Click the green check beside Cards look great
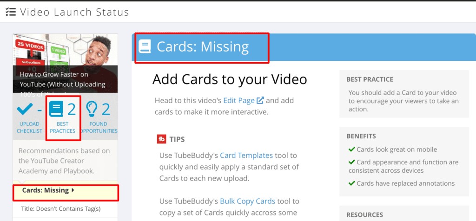This screenshot has width=476, height=221. click(x=351, y=149)
